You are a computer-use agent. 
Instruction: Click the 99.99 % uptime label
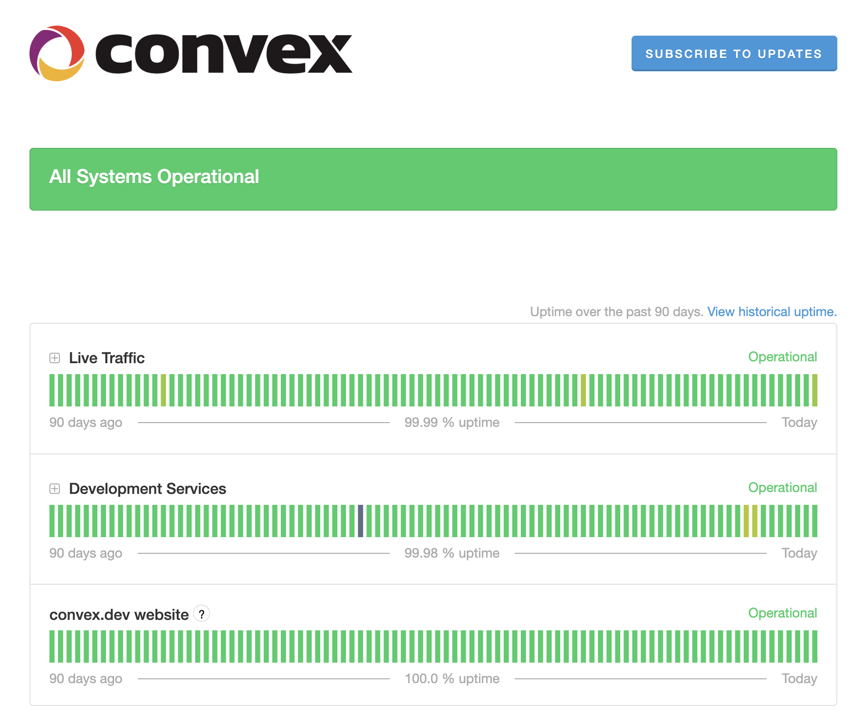point(452,423)
